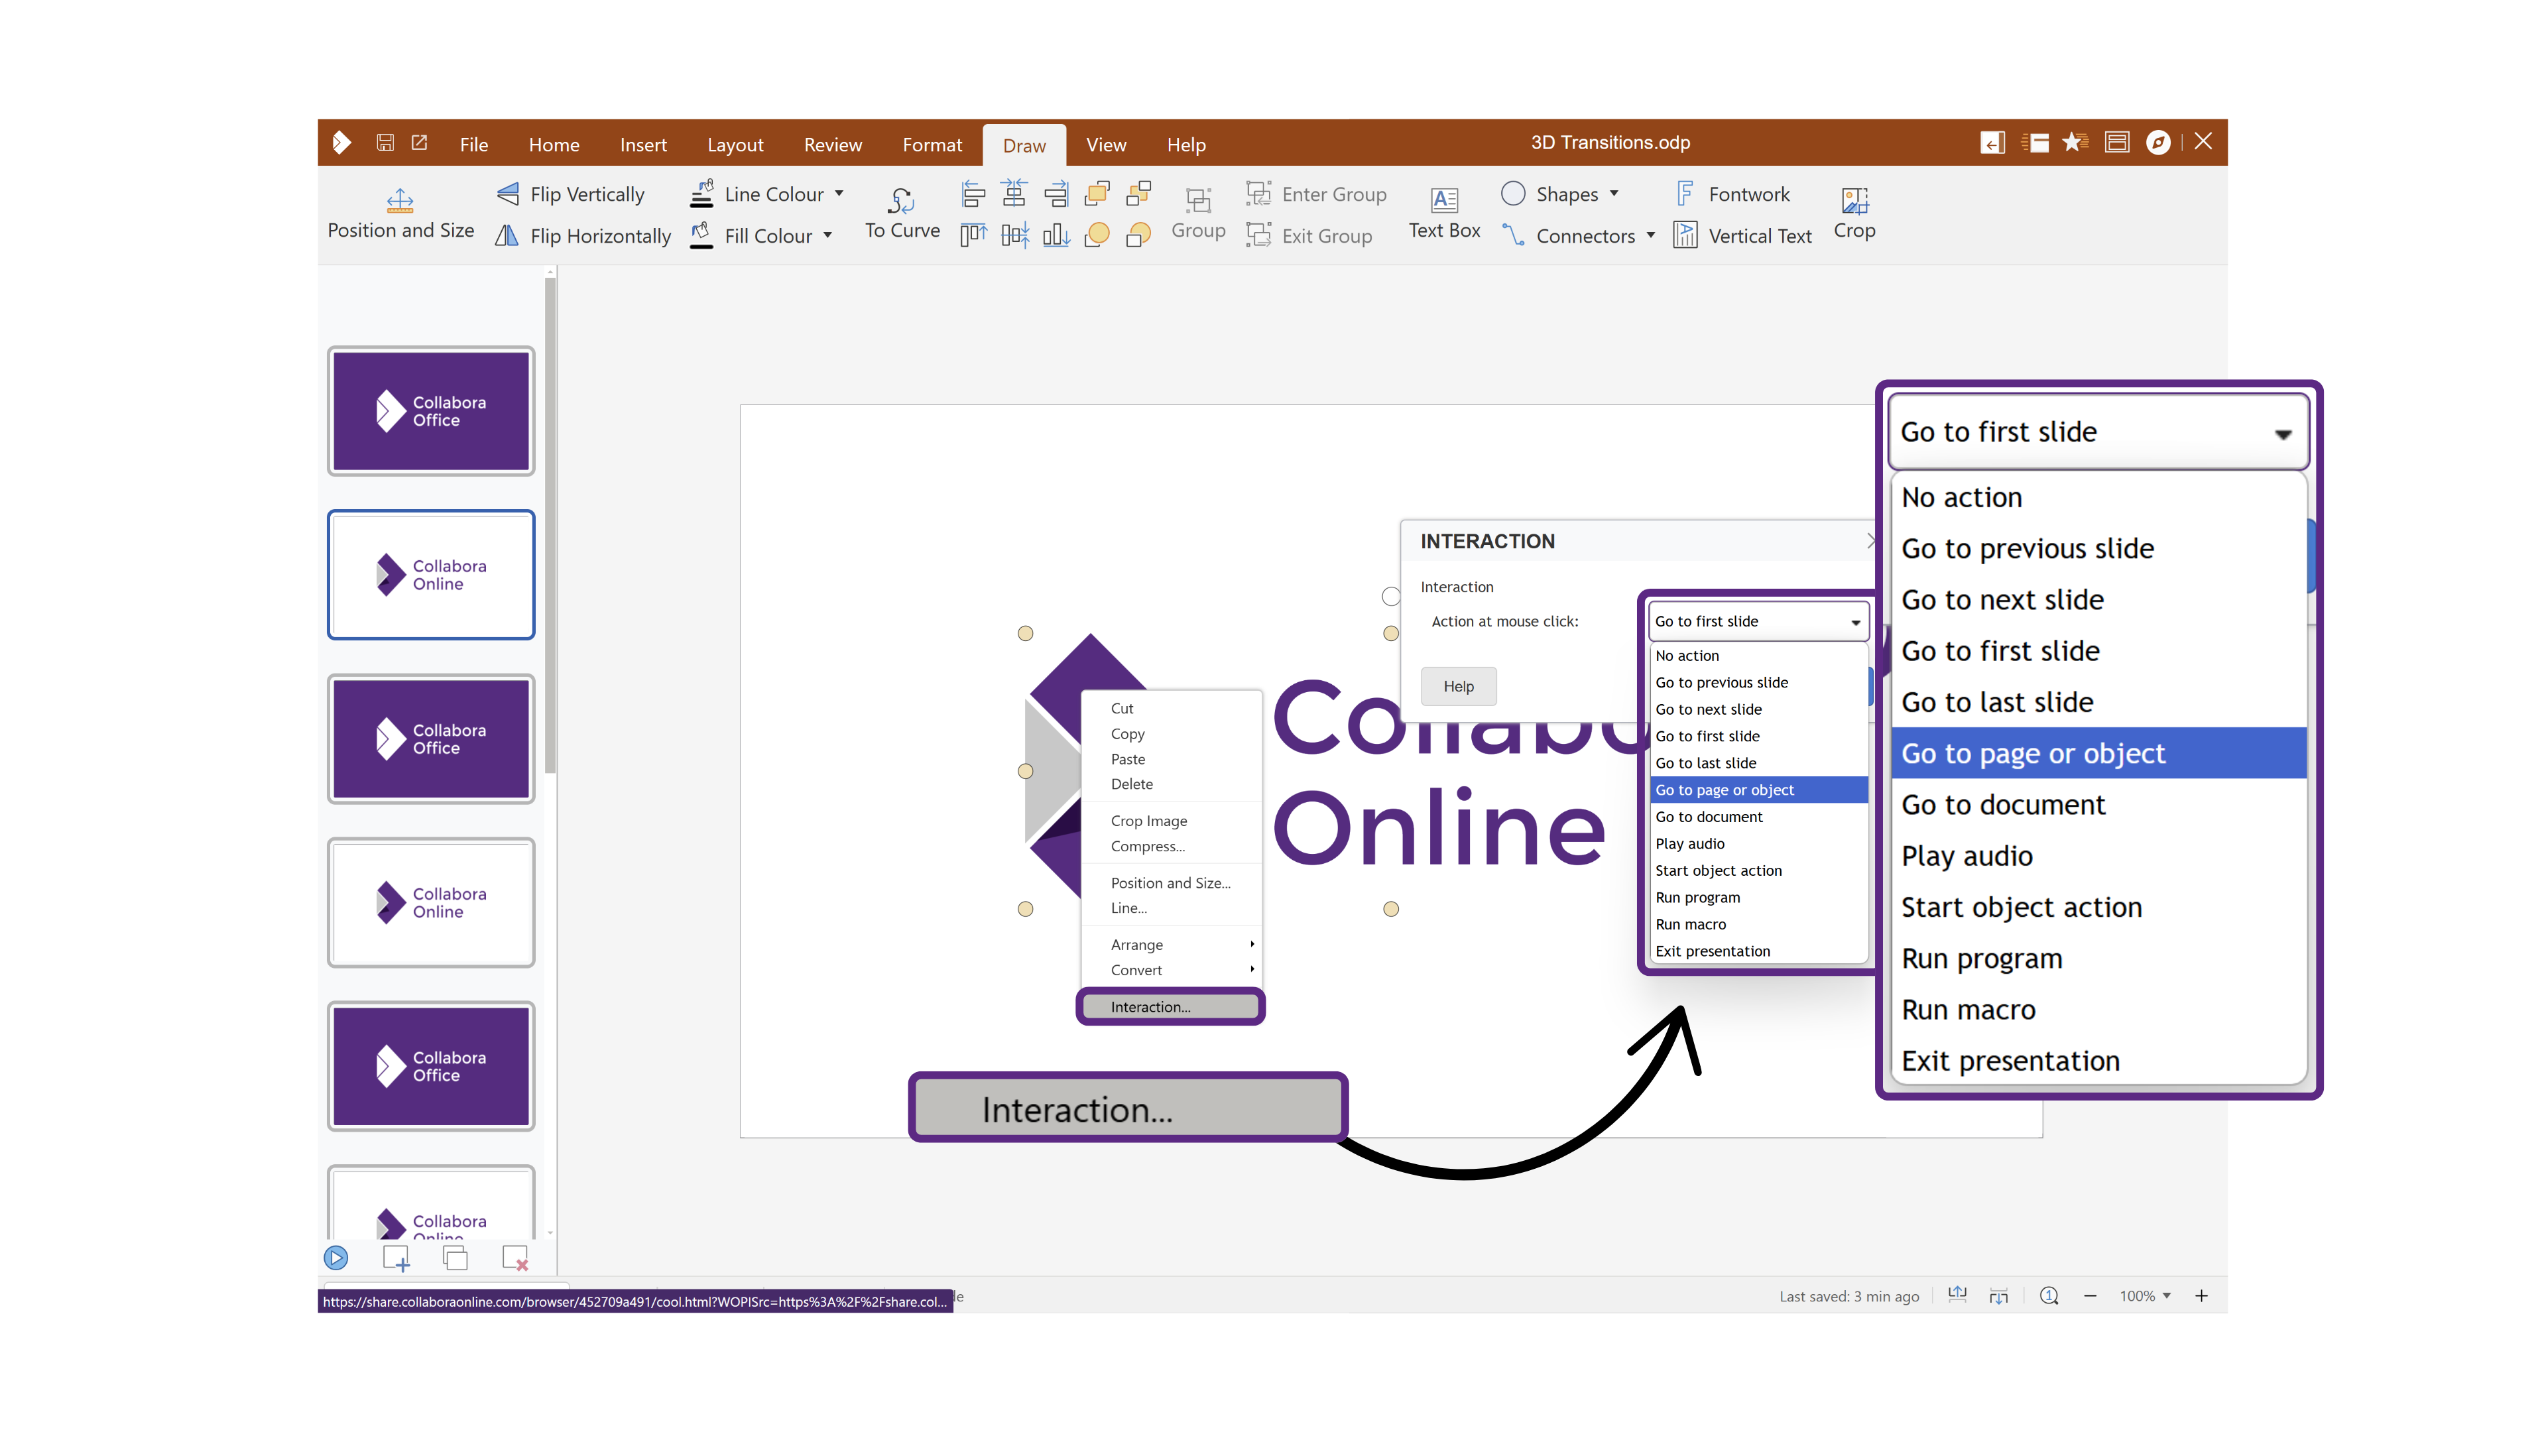Switch to the Format tab
The image size is (2546, 1432).
pos(932,145)
